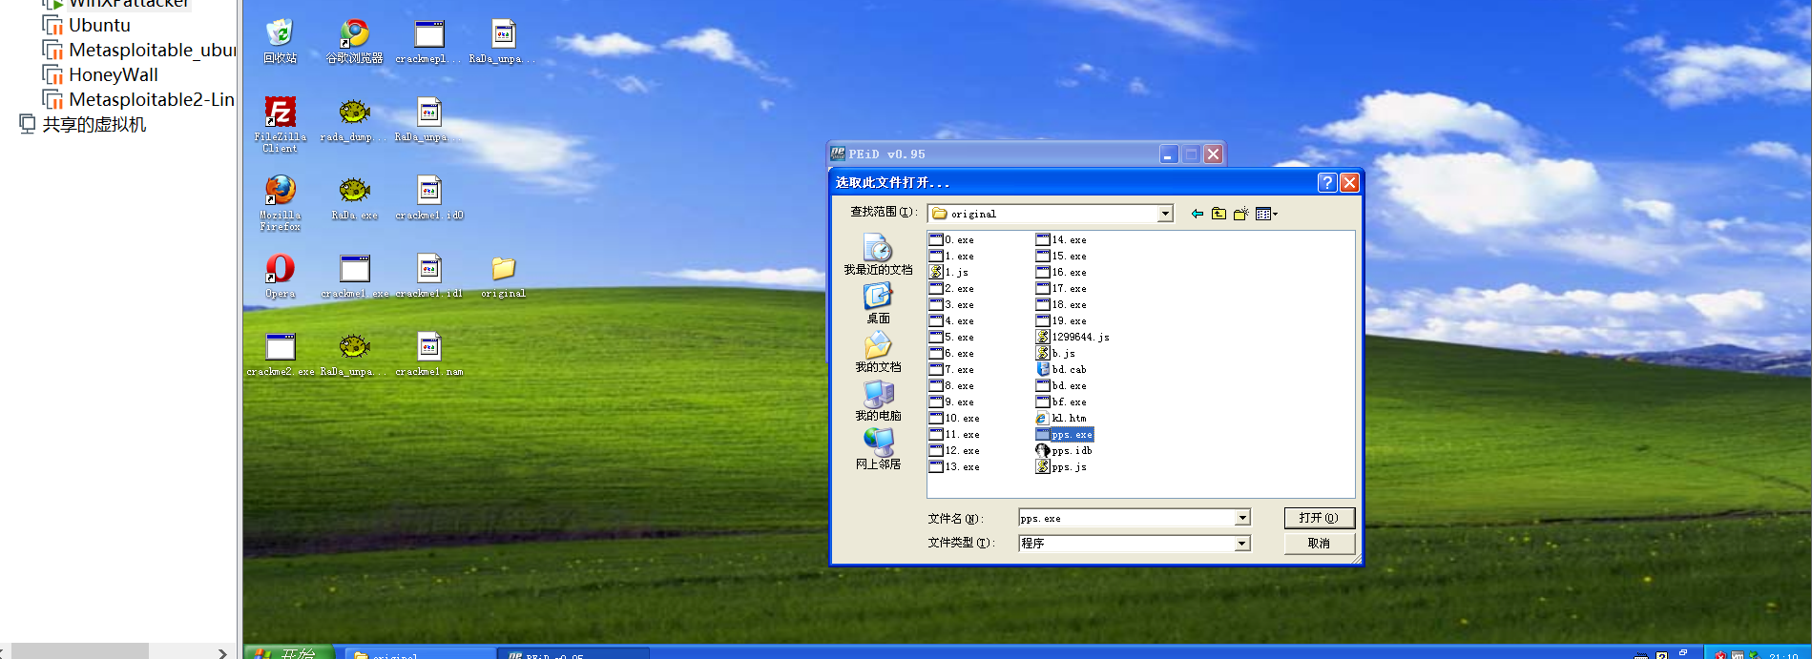The width and height of the screenshot is (1812, 659).
Task: Click the 文件名 text input field
Action: point(1126,518)
